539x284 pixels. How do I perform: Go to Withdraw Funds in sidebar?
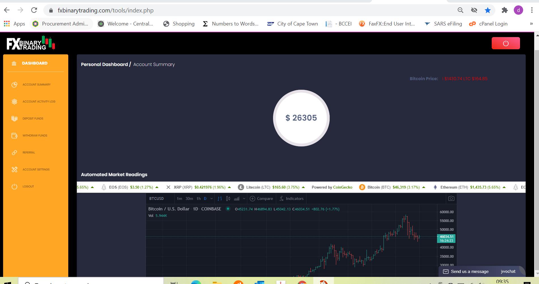[35, 136]
